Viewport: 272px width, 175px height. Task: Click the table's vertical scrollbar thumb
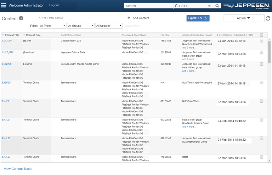[269, 52]
